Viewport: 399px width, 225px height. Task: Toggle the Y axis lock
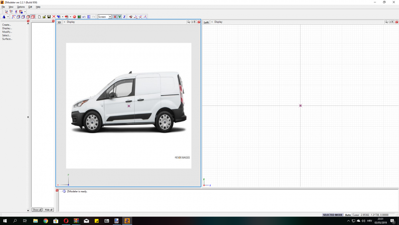[x=119, y=17]
